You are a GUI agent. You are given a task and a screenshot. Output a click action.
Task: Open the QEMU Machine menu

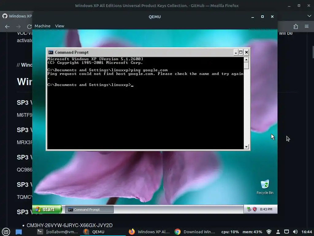(x=42, y=26)
